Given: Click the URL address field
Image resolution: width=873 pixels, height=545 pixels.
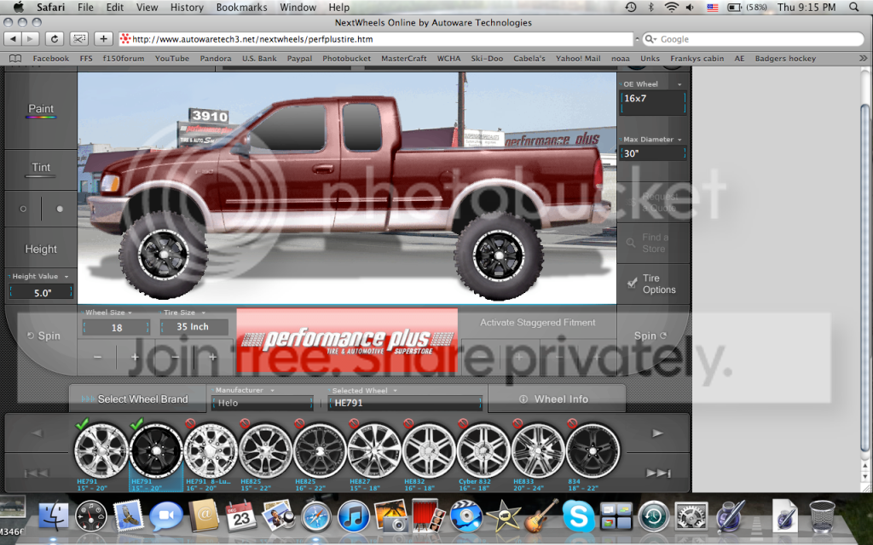Looking at the screenshot, I should pos(376,39).
